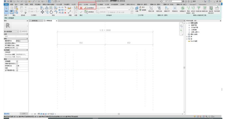Screen dimensions: 226x120
Task: Click the search input field in title bar
Action: (172, 1)
